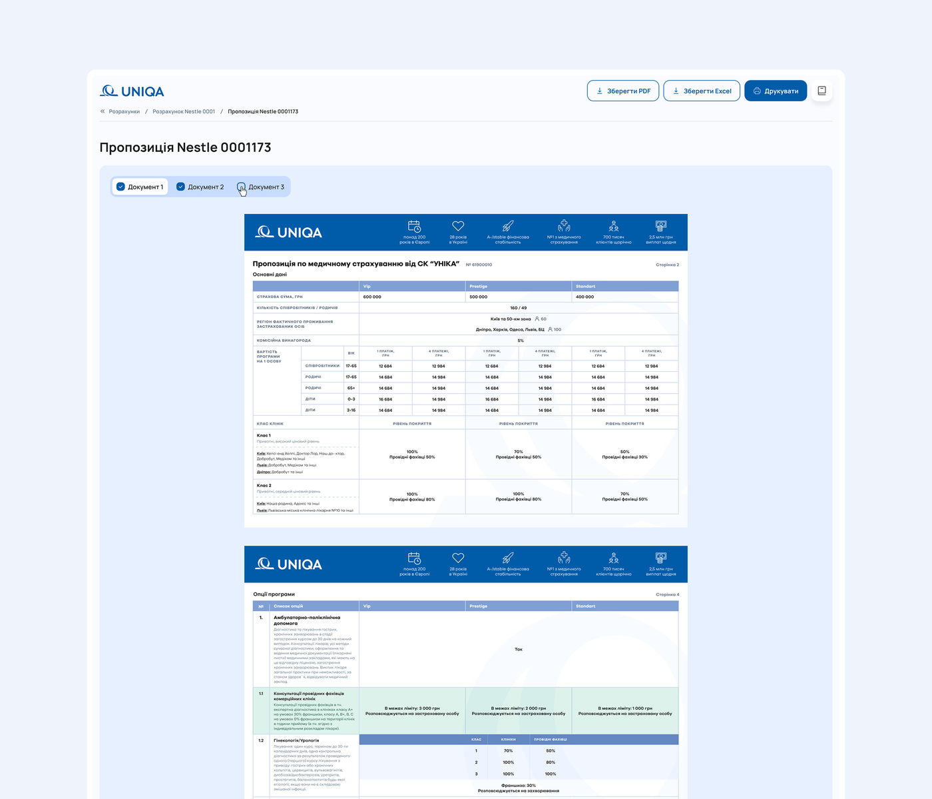The height and width of the screenshot is (799, 932).
Task: Click the Список опцій column header
Action: click(288, 606)
